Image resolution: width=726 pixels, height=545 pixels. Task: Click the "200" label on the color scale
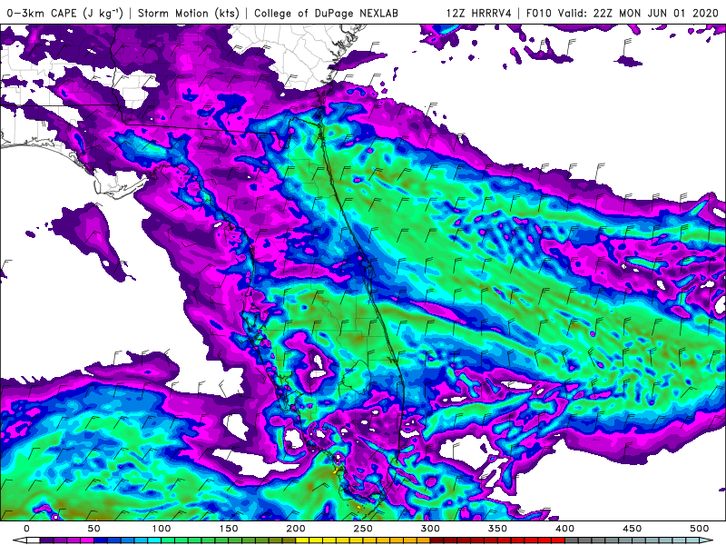[x=296, y=529]
